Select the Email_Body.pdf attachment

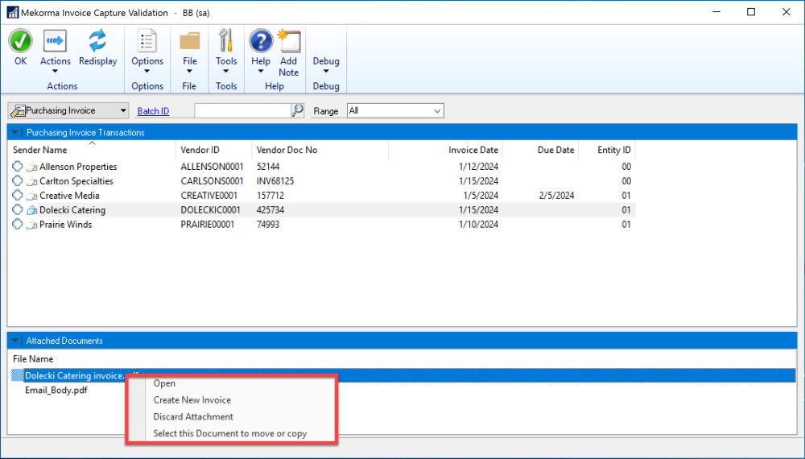tap(56, 391)
